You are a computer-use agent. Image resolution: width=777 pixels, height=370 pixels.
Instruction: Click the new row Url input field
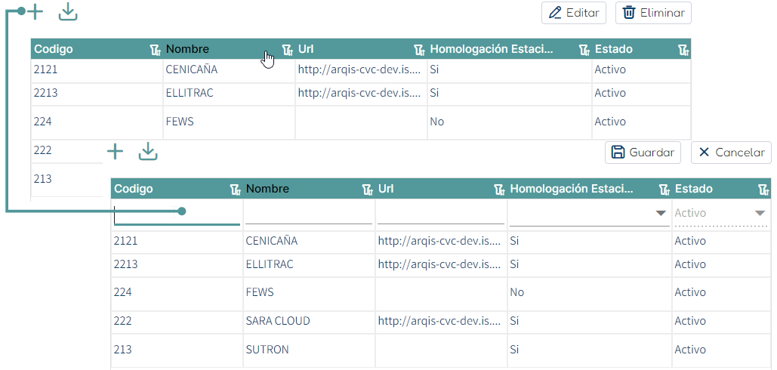tap(440, 215)
